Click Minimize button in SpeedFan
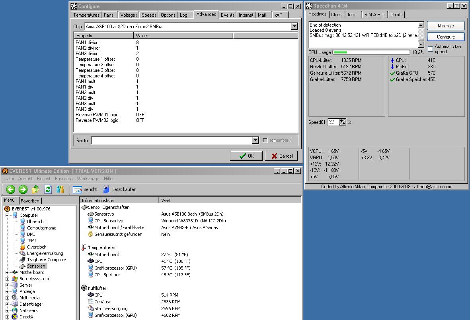470x320 pixels. 446,26
